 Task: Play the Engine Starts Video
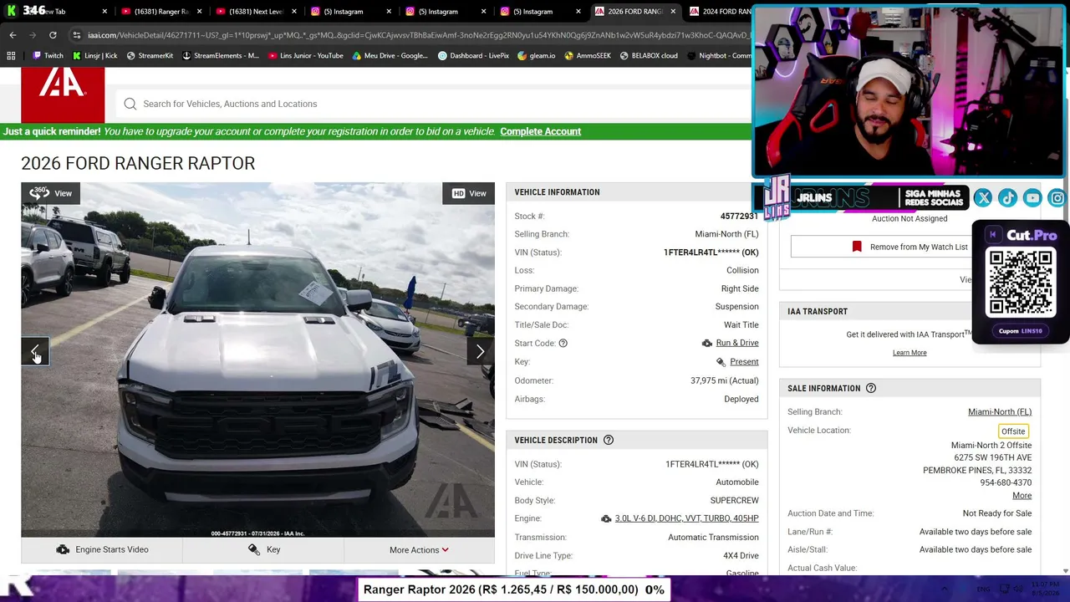coord(101,549)
